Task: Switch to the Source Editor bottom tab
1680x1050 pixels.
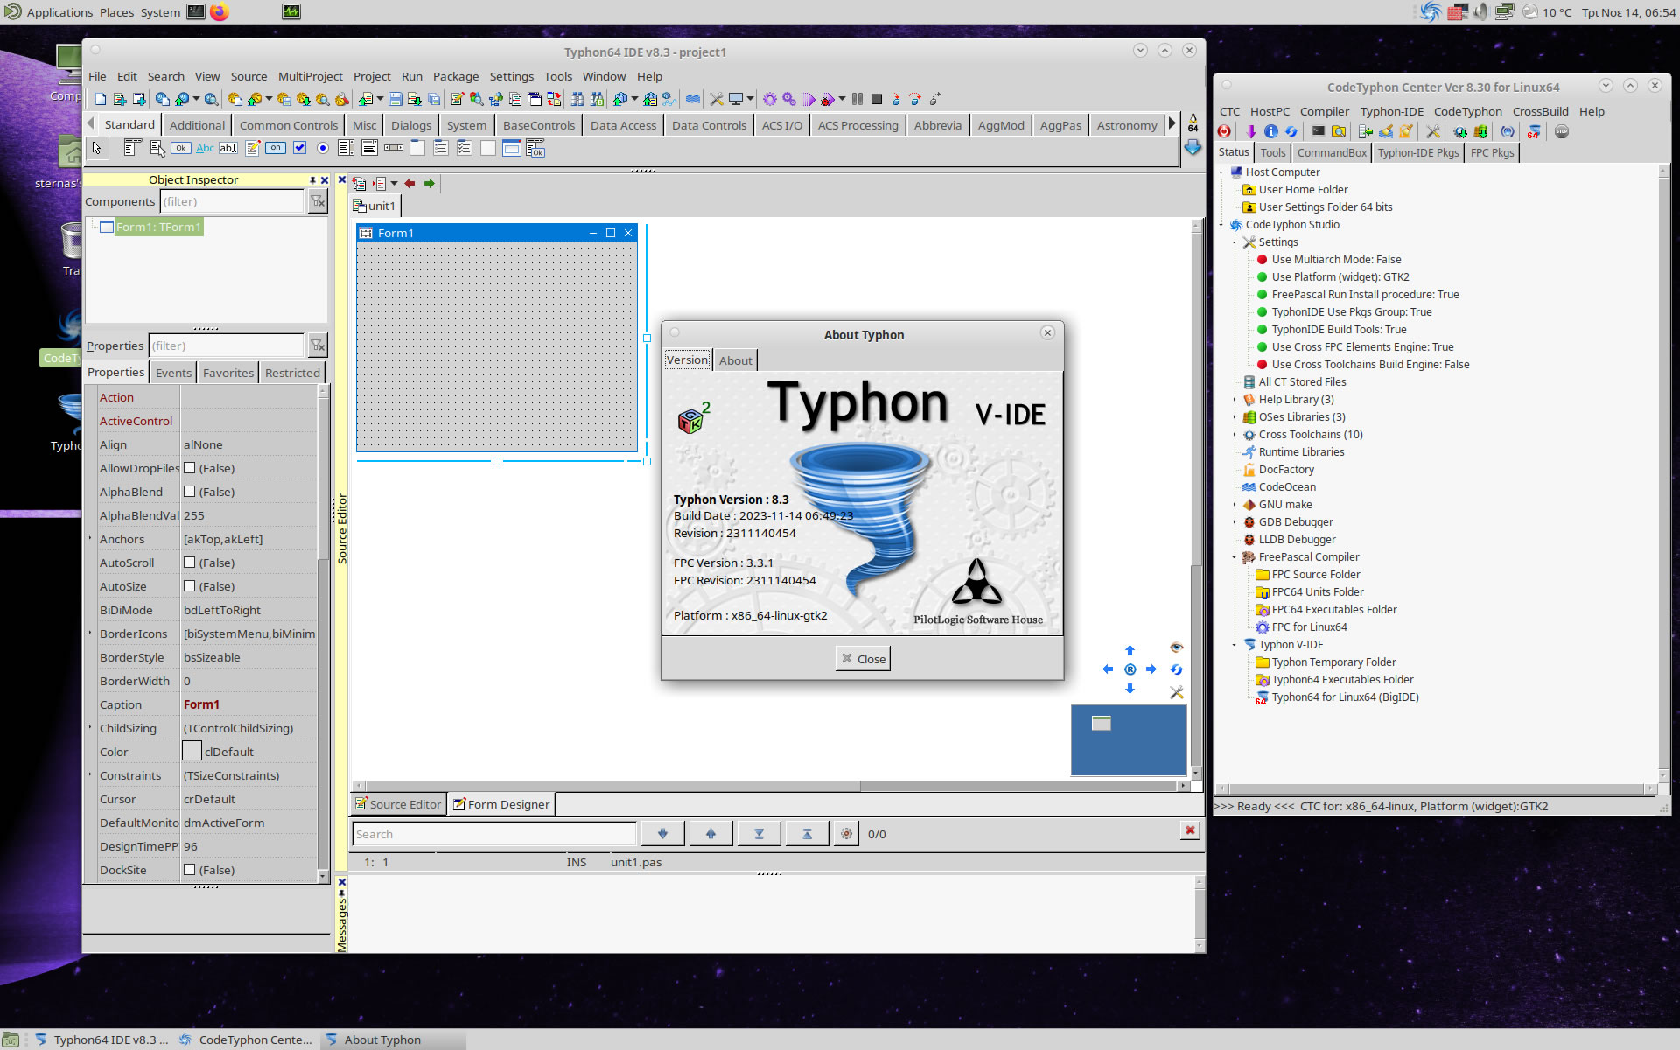Action: coord(398,804)
